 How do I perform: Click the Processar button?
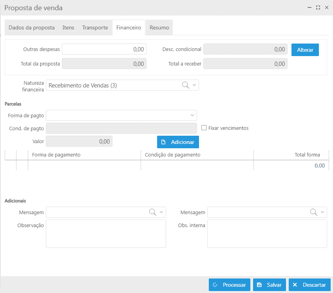click(230, 285)
